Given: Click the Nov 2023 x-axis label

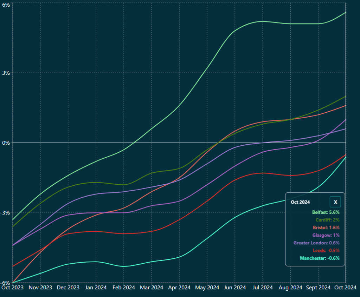Looking at the screenshot, I should pos(40,288).
